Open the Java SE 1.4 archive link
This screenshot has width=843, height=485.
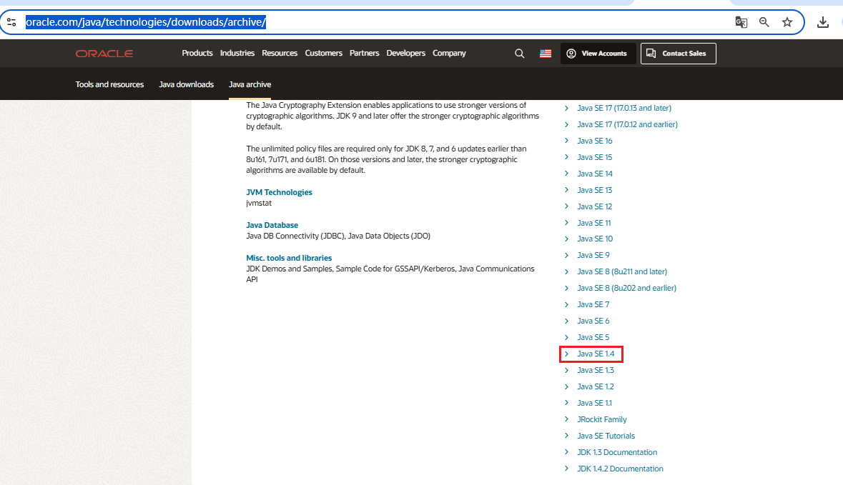pos(596,354)
